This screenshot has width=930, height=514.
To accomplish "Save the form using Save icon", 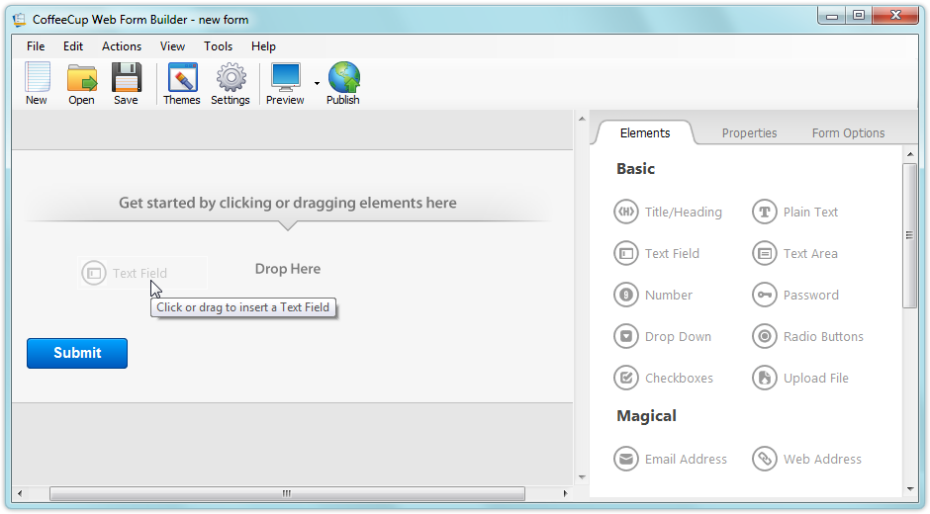I will click(126, 84).
